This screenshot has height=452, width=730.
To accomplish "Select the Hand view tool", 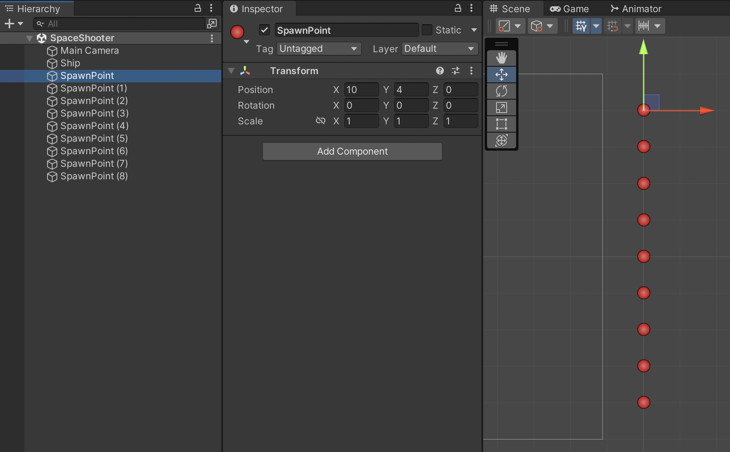I will (x=501, y=58).
